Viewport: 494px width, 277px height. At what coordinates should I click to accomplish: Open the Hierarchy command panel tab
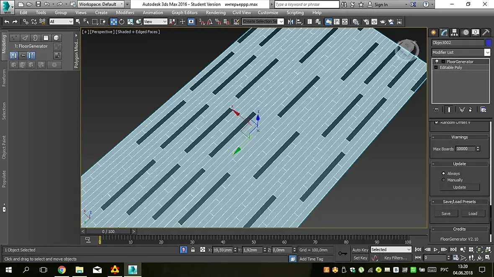click(x=454, y=33)
